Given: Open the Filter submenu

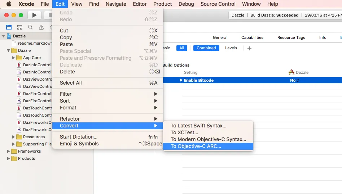Looking at the screenshot, I should click(108, 94).
